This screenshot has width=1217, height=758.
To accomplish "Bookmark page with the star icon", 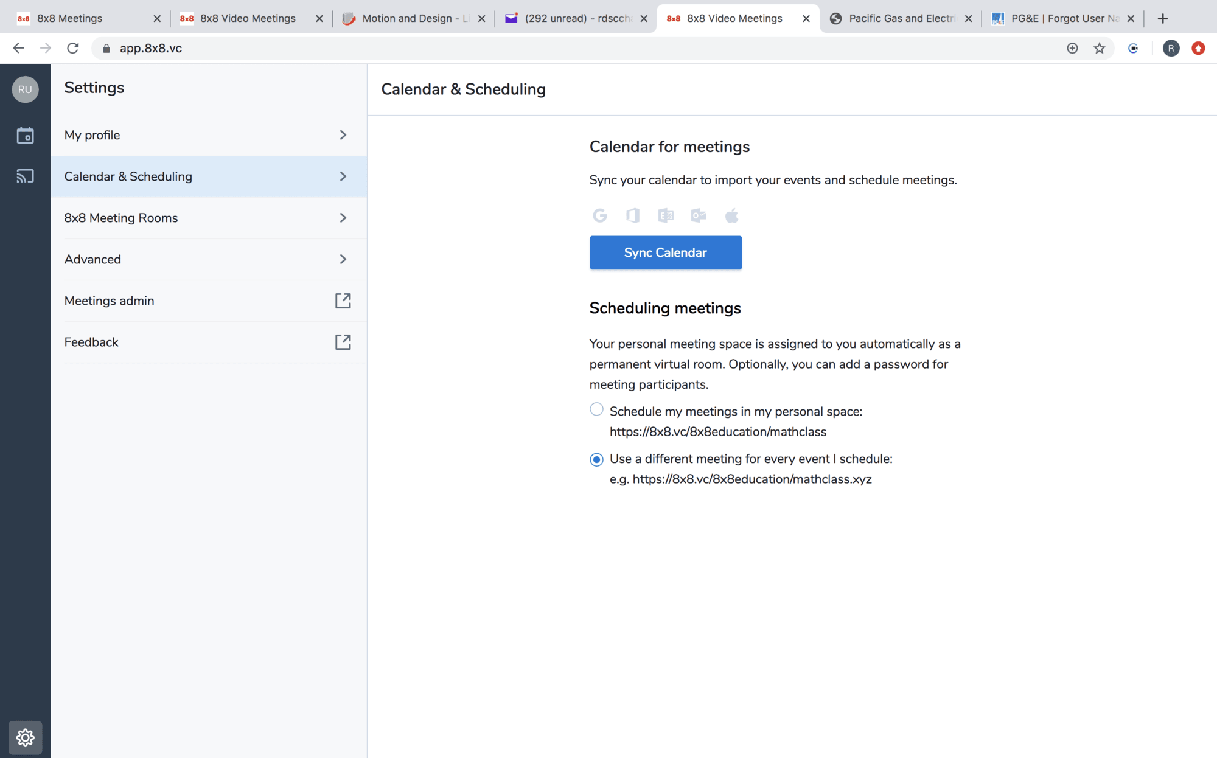I will (1099, 48).
